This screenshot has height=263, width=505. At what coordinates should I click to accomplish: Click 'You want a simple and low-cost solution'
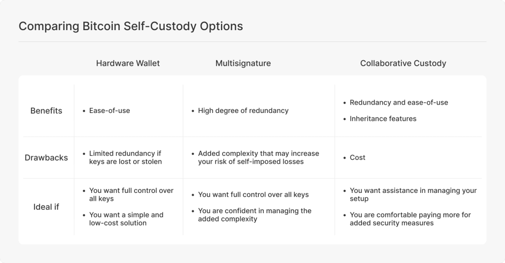tap(126, 219)
